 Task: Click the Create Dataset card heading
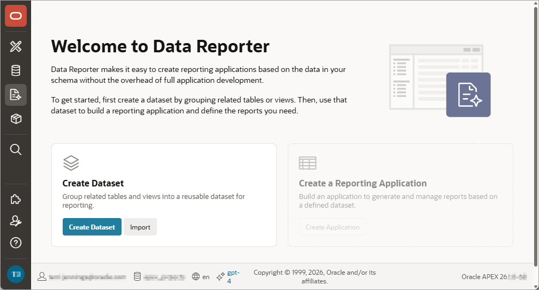point(93,183)
